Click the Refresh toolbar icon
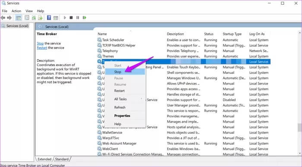The image size is (302, 167). [x=34, y=18]
